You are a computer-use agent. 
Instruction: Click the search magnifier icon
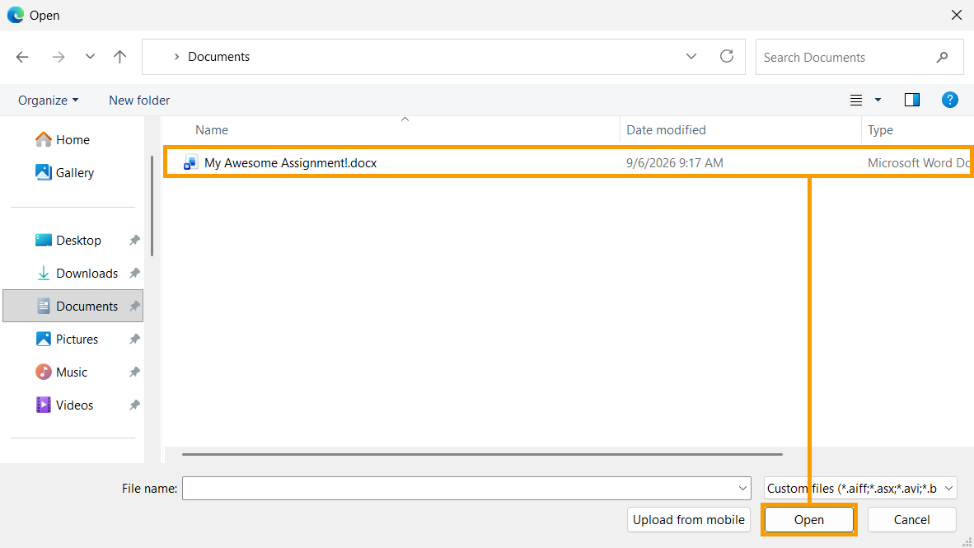[943, 57]
